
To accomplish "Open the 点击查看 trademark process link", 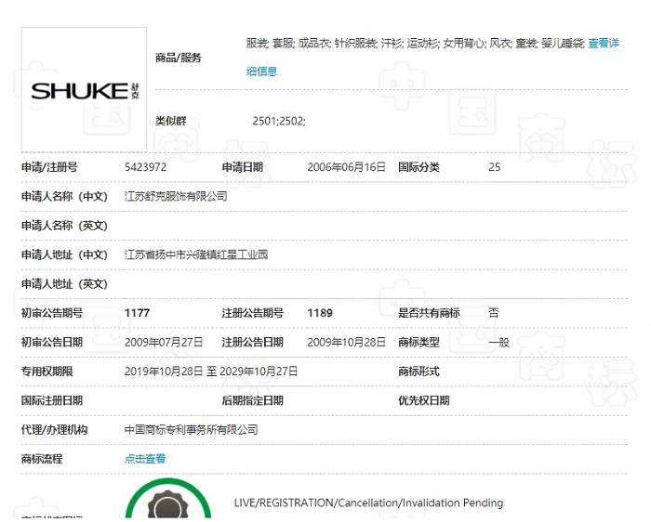I will point(145,459).
